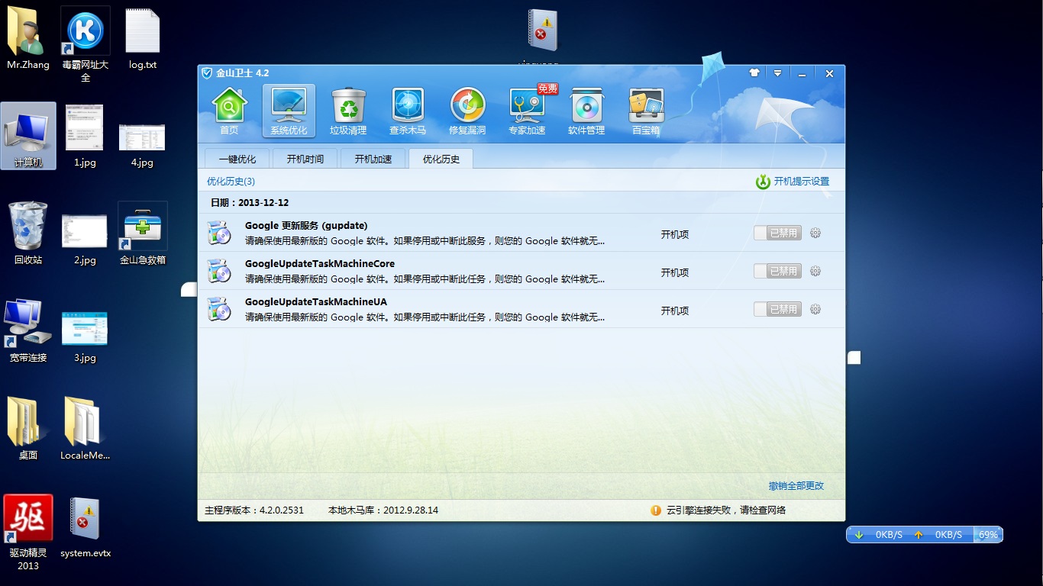
Task: Select the 毒霸网址大全 desktop shortcut
Action: [x=85, y=44]
